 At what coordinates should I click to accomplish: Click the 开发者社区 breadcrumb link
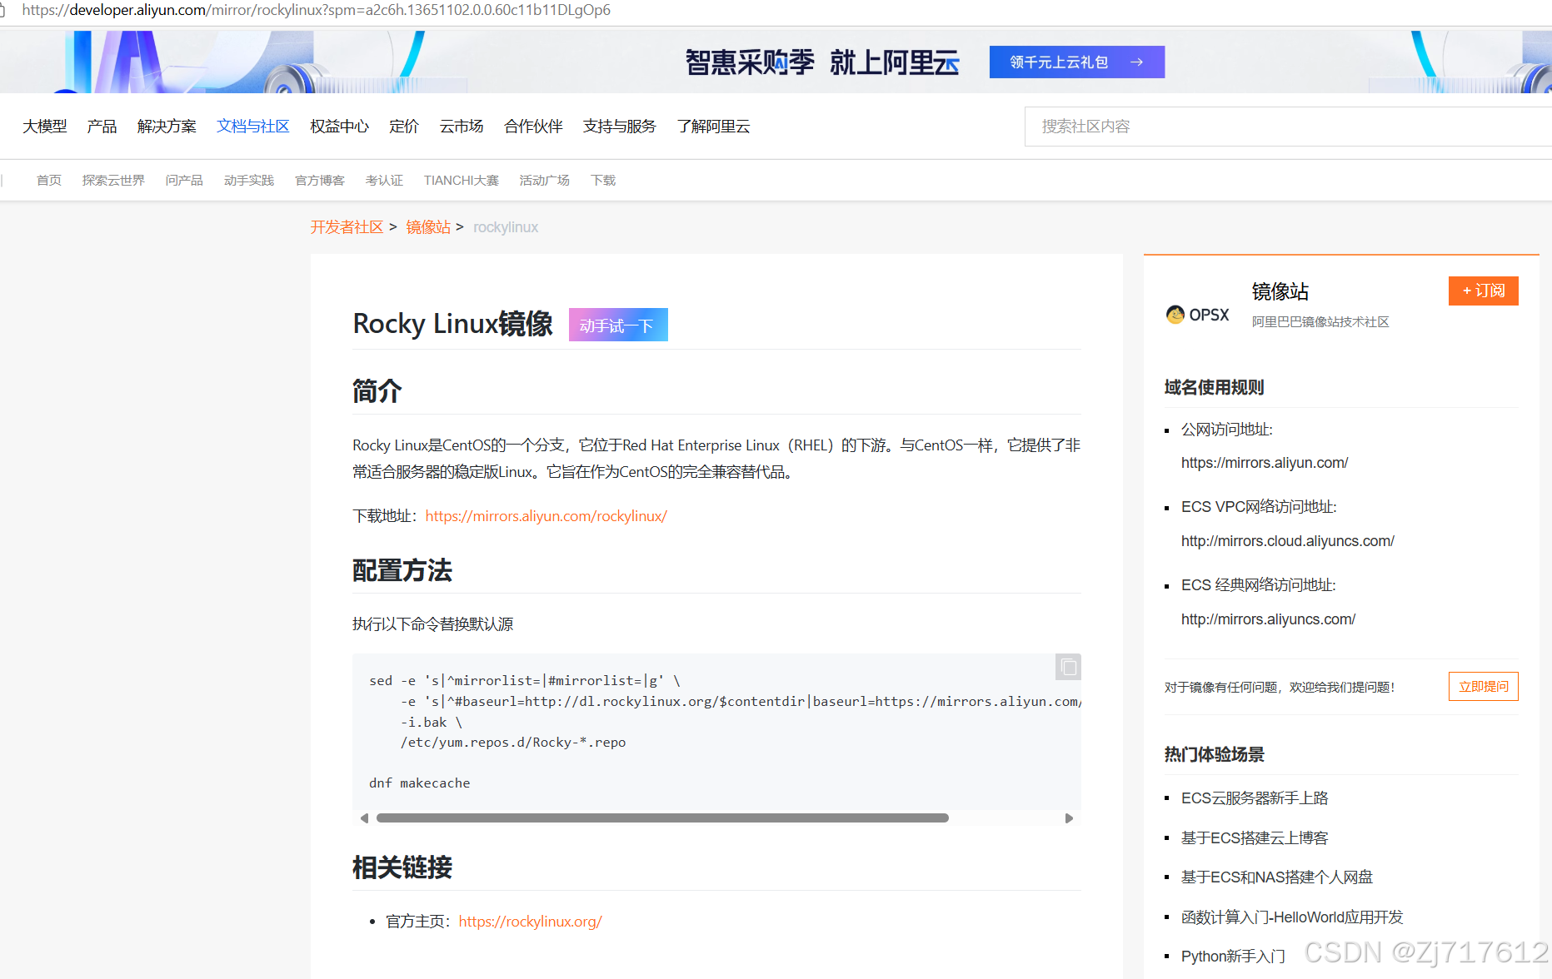tap(347, 227)
